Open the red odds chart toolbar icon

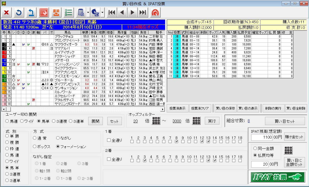click(x=44, y=13)
